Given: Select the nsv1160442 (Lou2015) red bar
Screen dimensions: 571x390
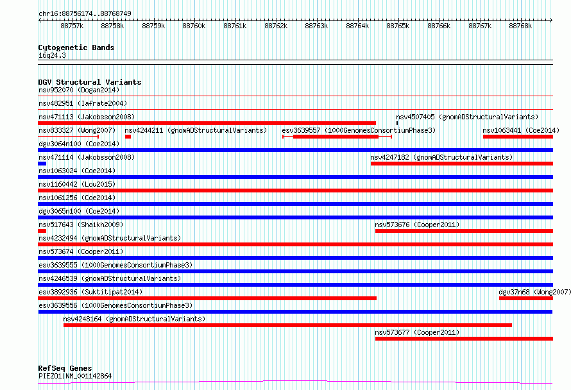Looking at the screenshot, I should (x=295, y=191).
